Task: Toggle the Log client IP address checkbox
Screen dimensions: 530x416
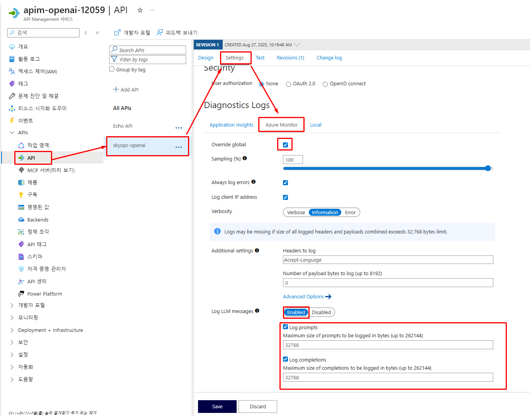Action: (286, 198)
